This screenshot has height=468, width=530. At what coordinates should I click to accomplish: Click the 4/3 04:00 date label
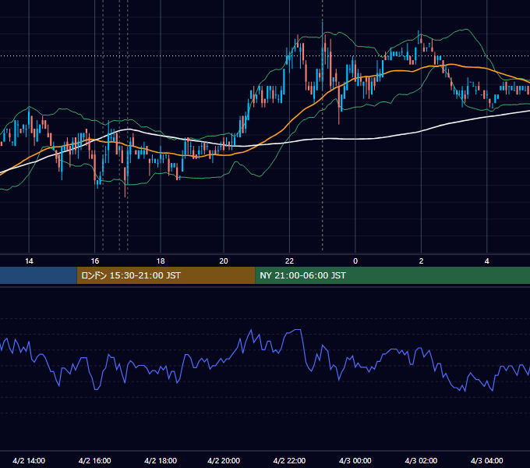click(486, 460)
